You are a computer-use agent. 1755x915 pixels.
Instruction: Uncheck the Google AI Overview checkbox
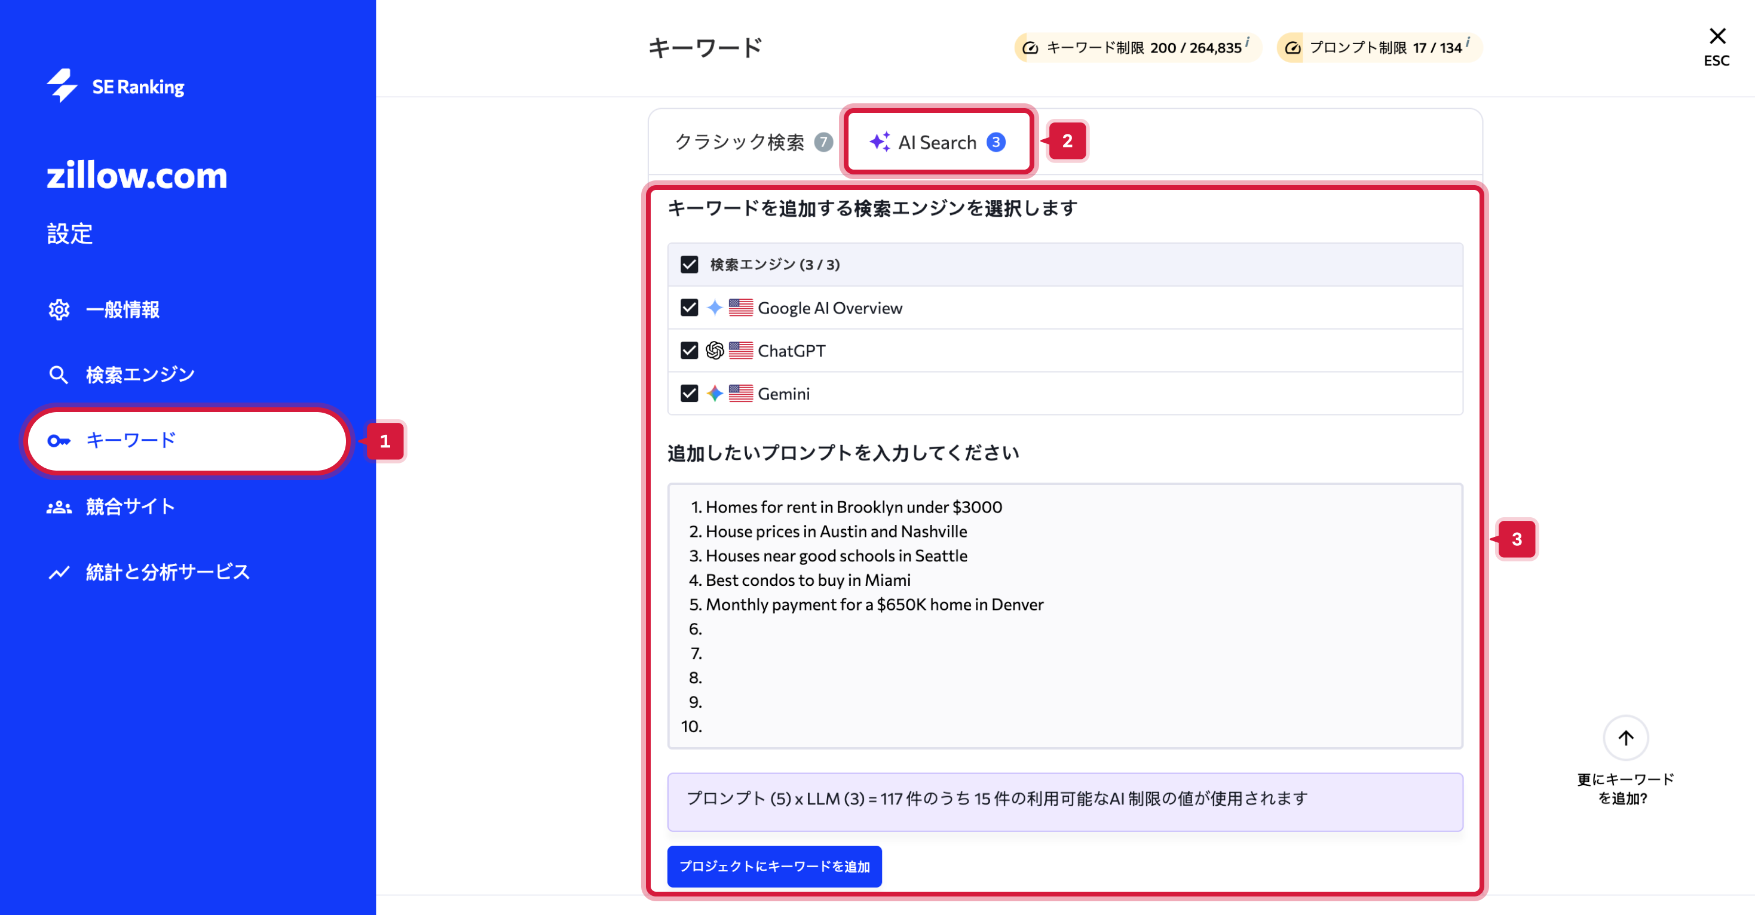click(690, 307)
